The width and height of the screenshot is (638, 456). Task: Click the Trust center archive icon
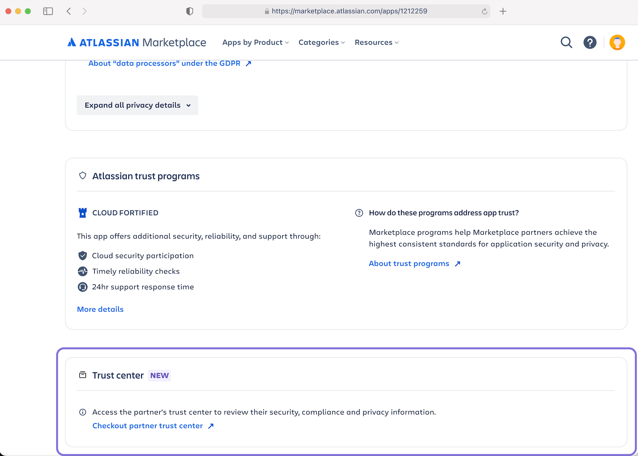pyautogui.click(x=82, y=375)
